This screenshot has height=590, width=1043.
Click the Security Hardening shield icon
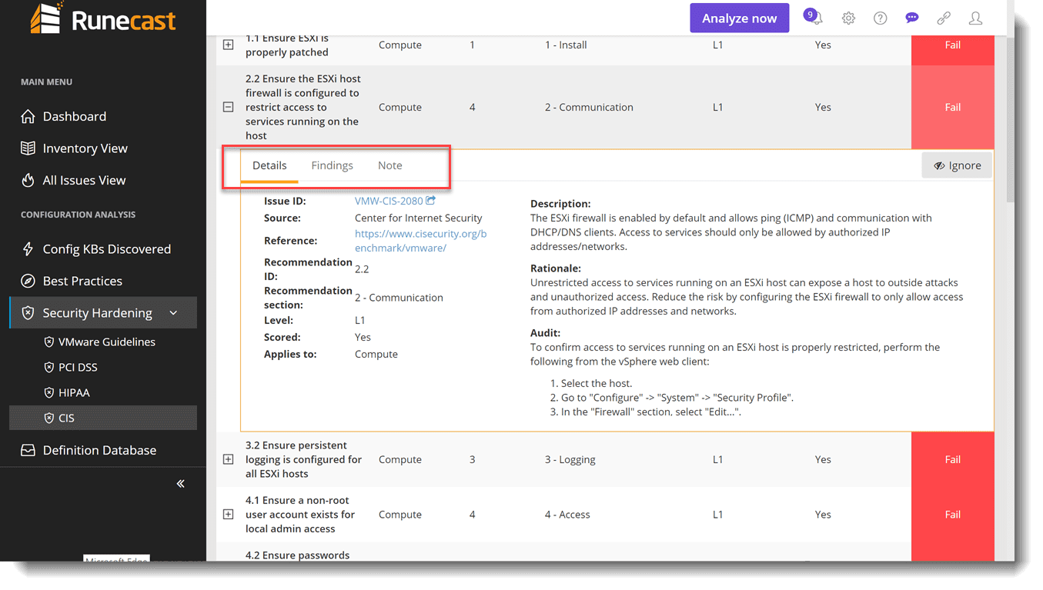click(28, 313)
